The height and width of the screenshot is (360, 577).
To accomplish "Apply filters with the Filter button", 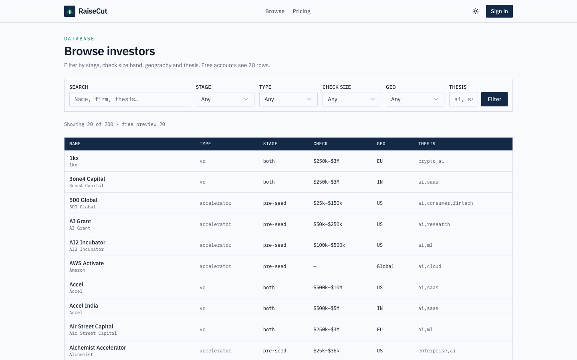I will 494,99.
